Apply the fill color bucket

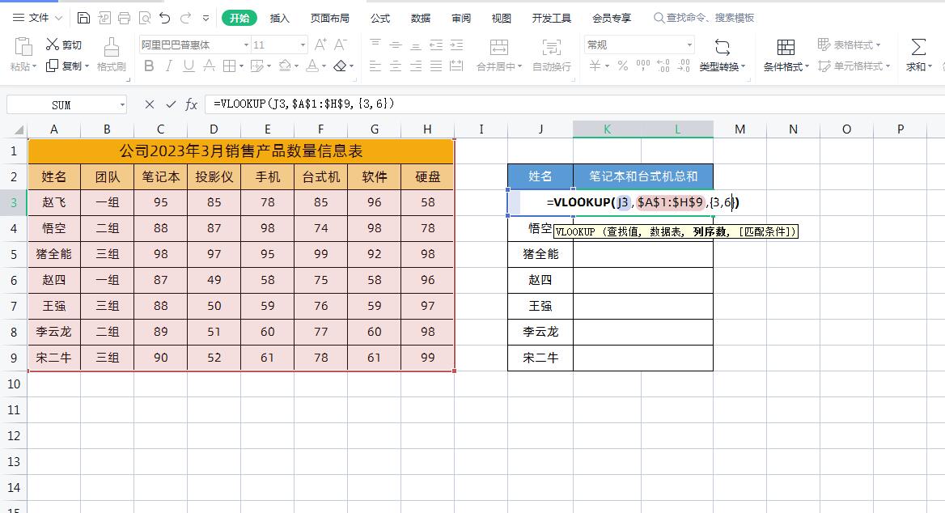[285, 66]
